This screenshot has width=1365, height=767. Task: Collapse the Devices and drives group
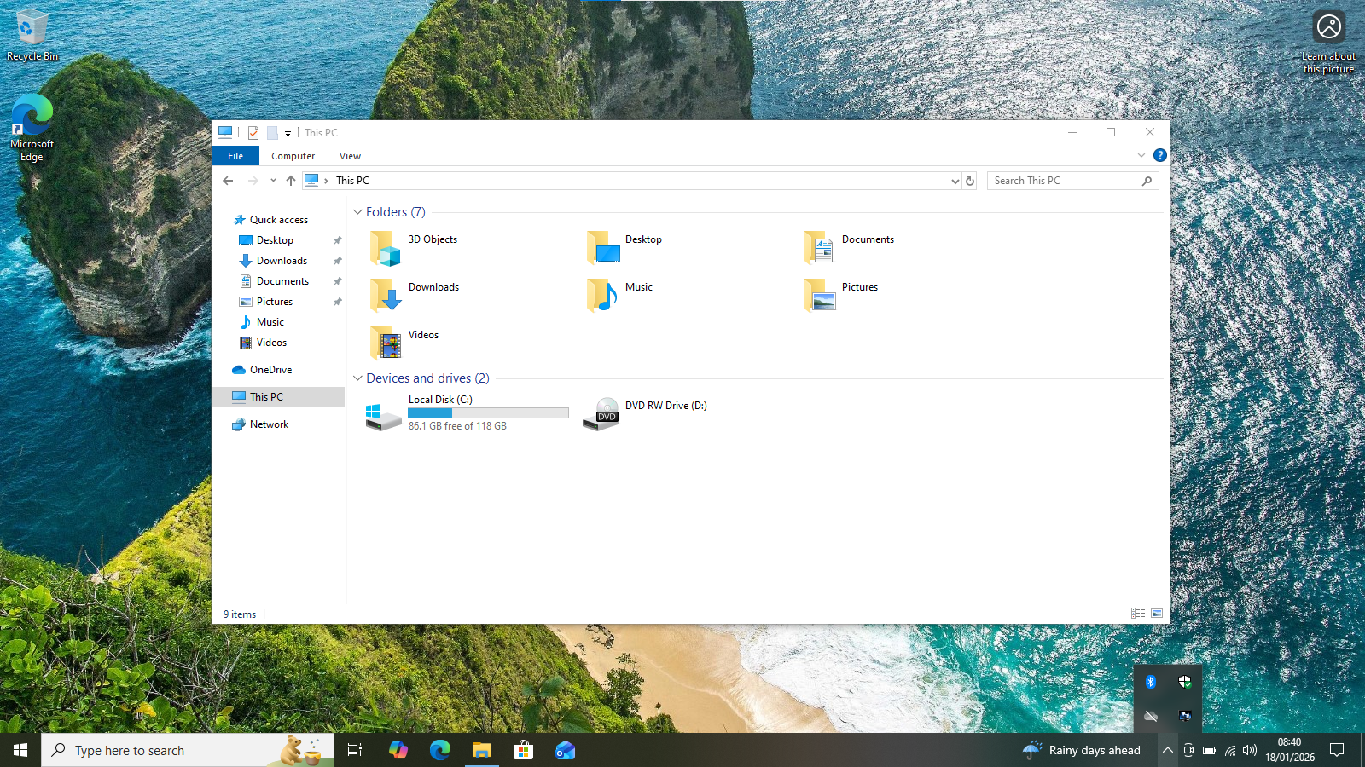click(358, 378)
